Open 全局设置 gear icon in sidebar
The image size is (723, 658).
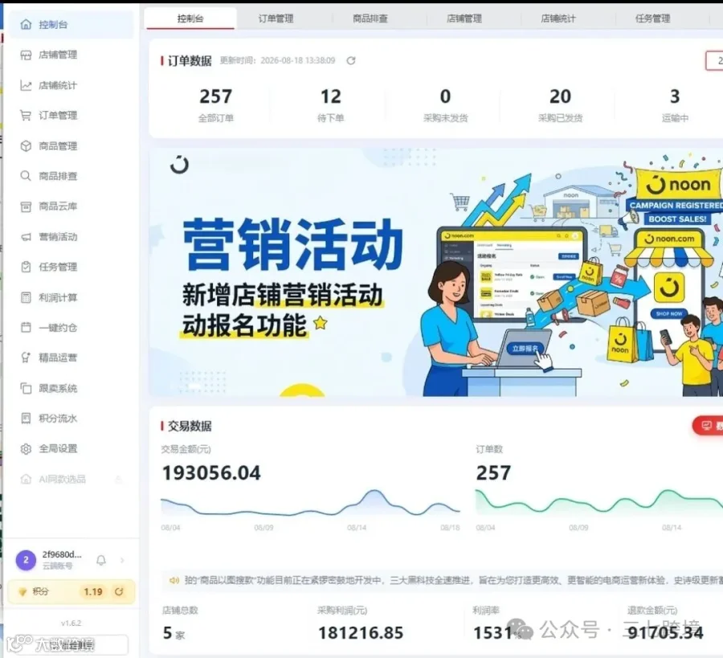pos(27,448)
